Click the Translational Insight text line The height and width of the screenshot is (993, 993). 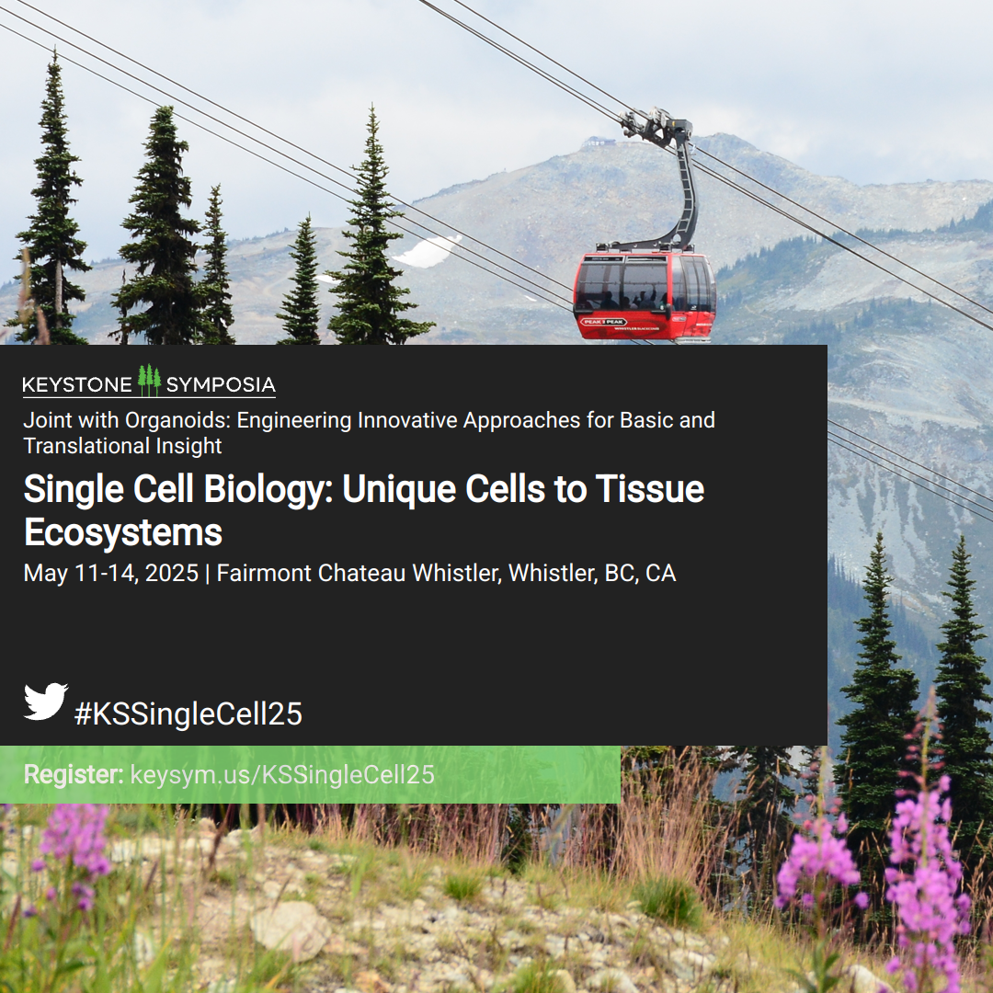pos(123,446)
